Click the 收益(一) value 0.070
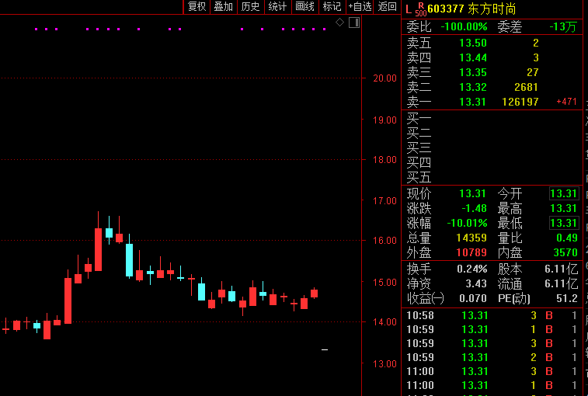Image resolution: width=588 pixels, height=396 pixels. click(473, 298)
